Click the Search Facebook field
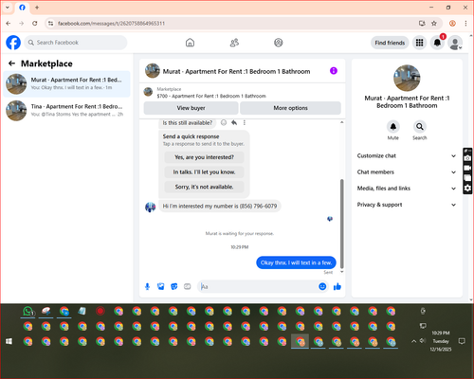Screen dimensions: 474x379 coord(76,43)
